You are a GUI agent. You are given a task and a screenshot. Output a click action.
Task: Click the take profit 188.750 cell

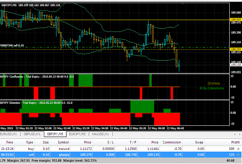tap(130, 155)
